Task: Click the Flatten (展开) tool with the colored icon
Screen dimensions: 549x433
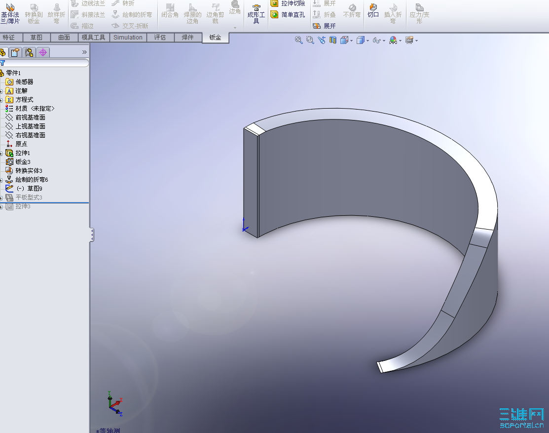Action: pos(324,26)
